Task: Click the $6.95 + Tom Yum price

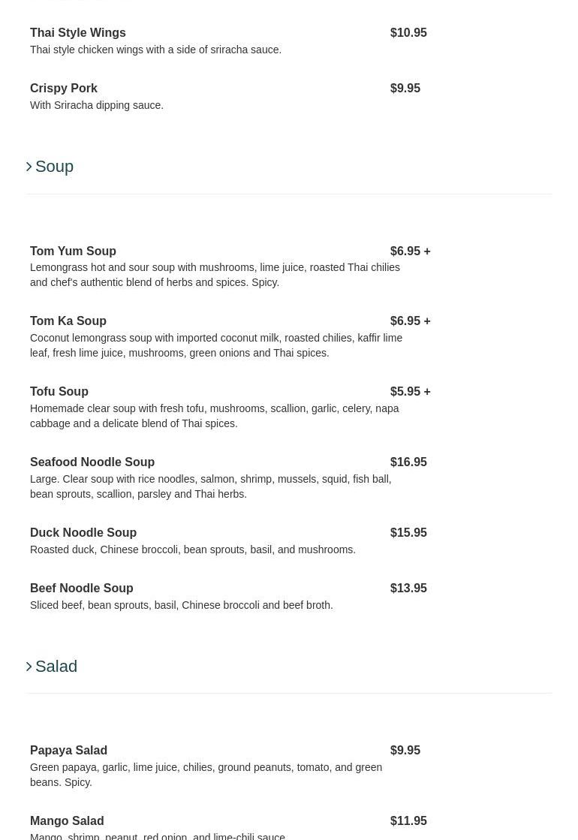Action: [x=410, y=251]
